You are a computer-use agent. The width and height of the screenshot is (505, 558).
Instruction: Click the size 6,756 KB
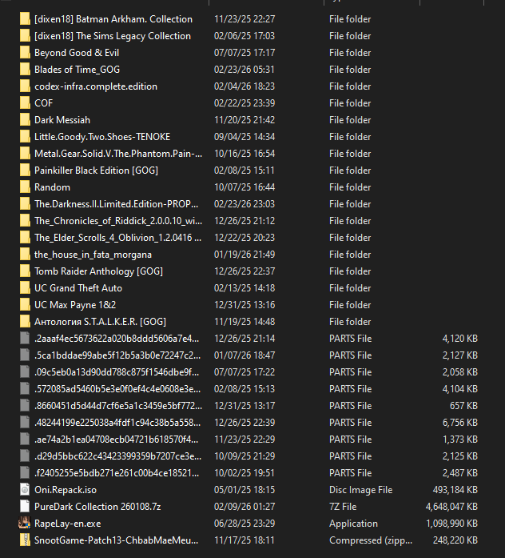click(x=460, y=423)
